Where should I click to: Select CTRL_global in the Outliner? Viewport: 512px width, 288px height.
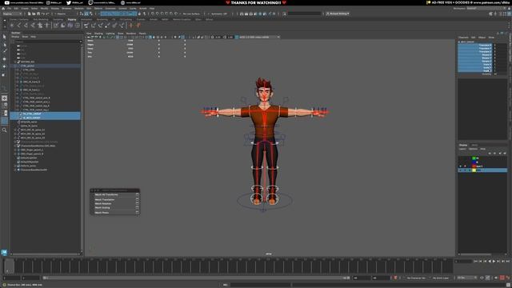(x=28, y=66)
